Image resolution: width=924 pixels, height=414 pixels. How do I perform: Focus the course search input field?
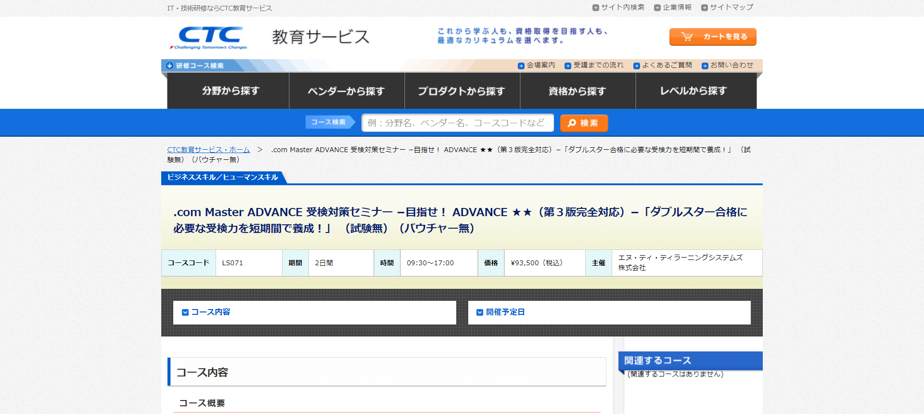coord(458,123)
